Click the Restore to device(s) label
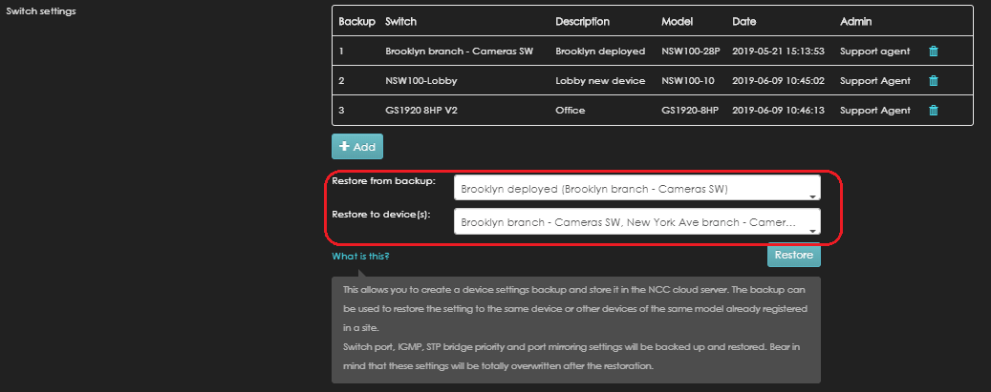 (x=381, y=215)
